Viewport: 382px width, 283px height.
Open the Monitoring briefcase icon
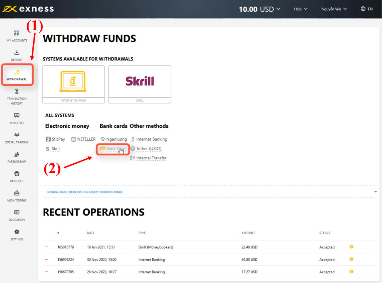tap(17, 193)
